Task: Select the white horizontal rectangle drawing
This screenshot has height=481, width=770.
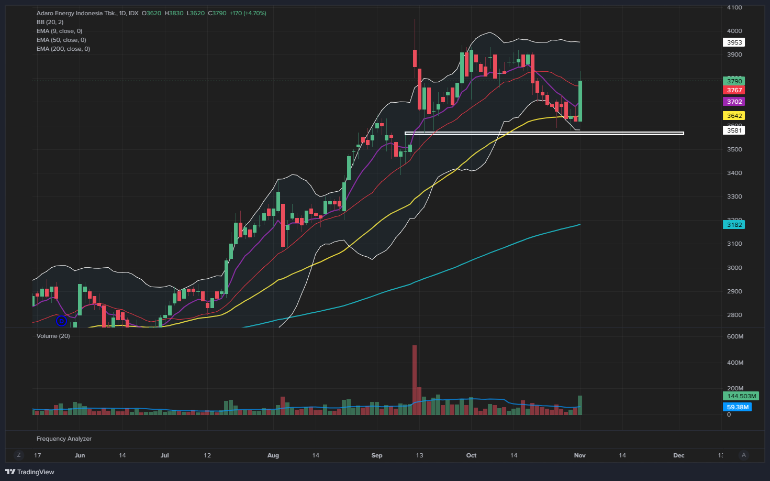Action: [544, 134]
